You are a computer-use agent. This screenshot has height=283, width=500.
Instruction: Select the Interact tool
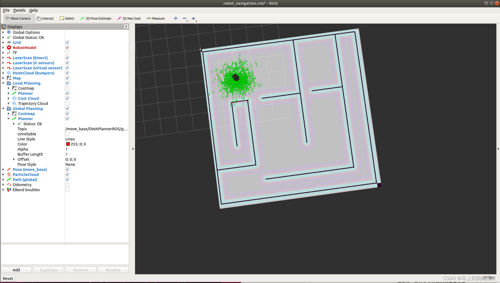click(x=45, y=18)
